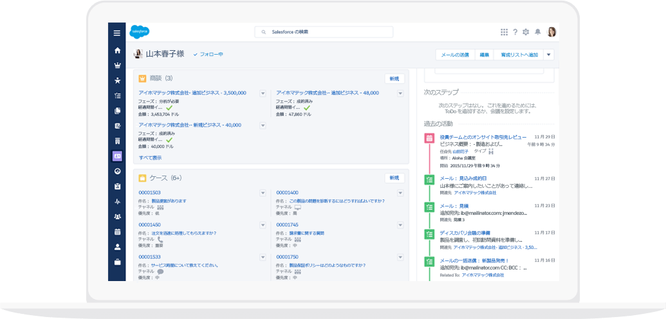Screen dimensions: 666x319
Task: Click the briefcase icon in the sidebar
Action: point(117,262)
